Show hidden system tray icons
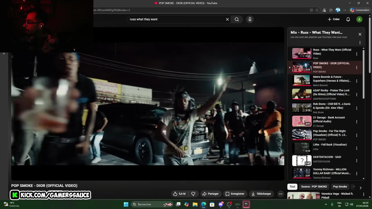Screen dimensions: 372x209 point(326,204)
